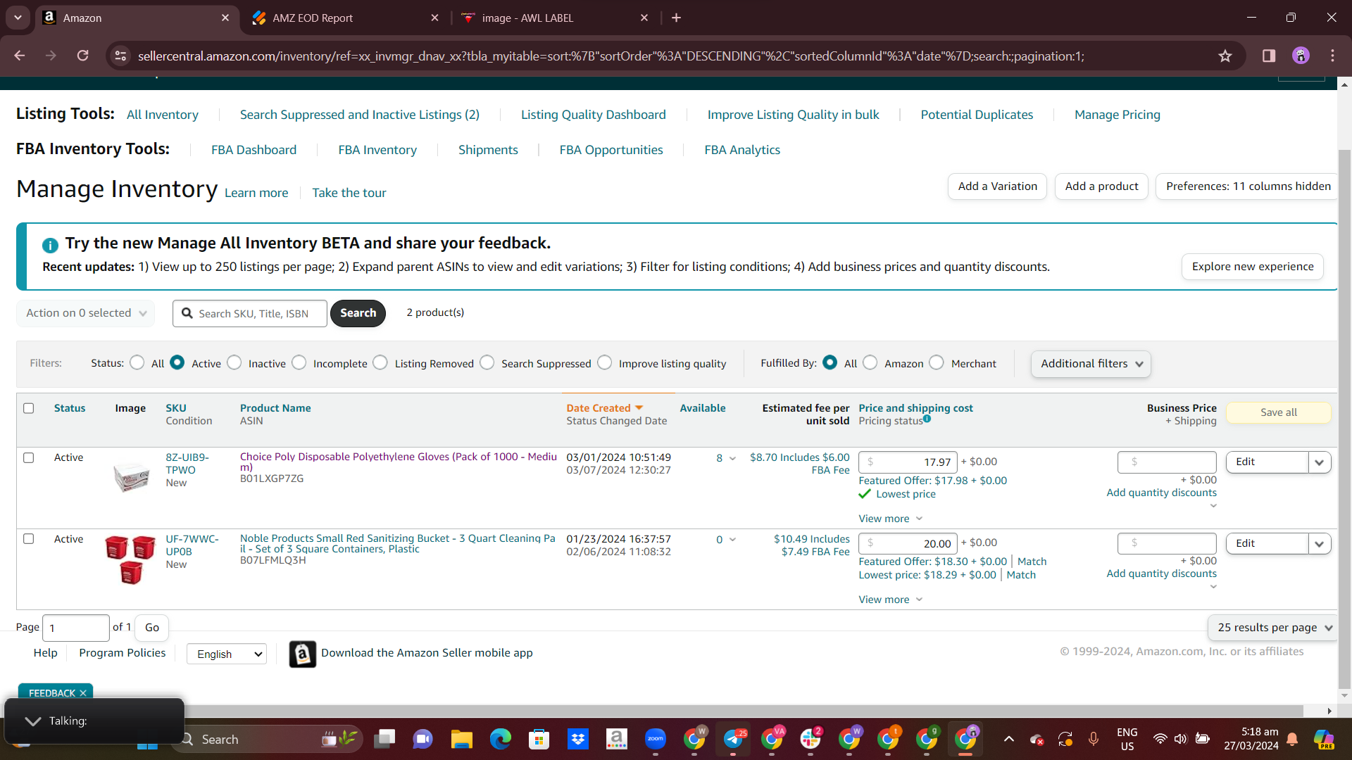
Task: Click the Amazon Seller mobile app icon
Action: (x=303, y=654)
